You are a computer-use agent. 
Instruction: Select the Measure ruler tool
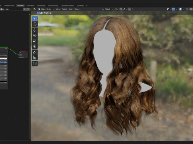[x=35, y=58]
